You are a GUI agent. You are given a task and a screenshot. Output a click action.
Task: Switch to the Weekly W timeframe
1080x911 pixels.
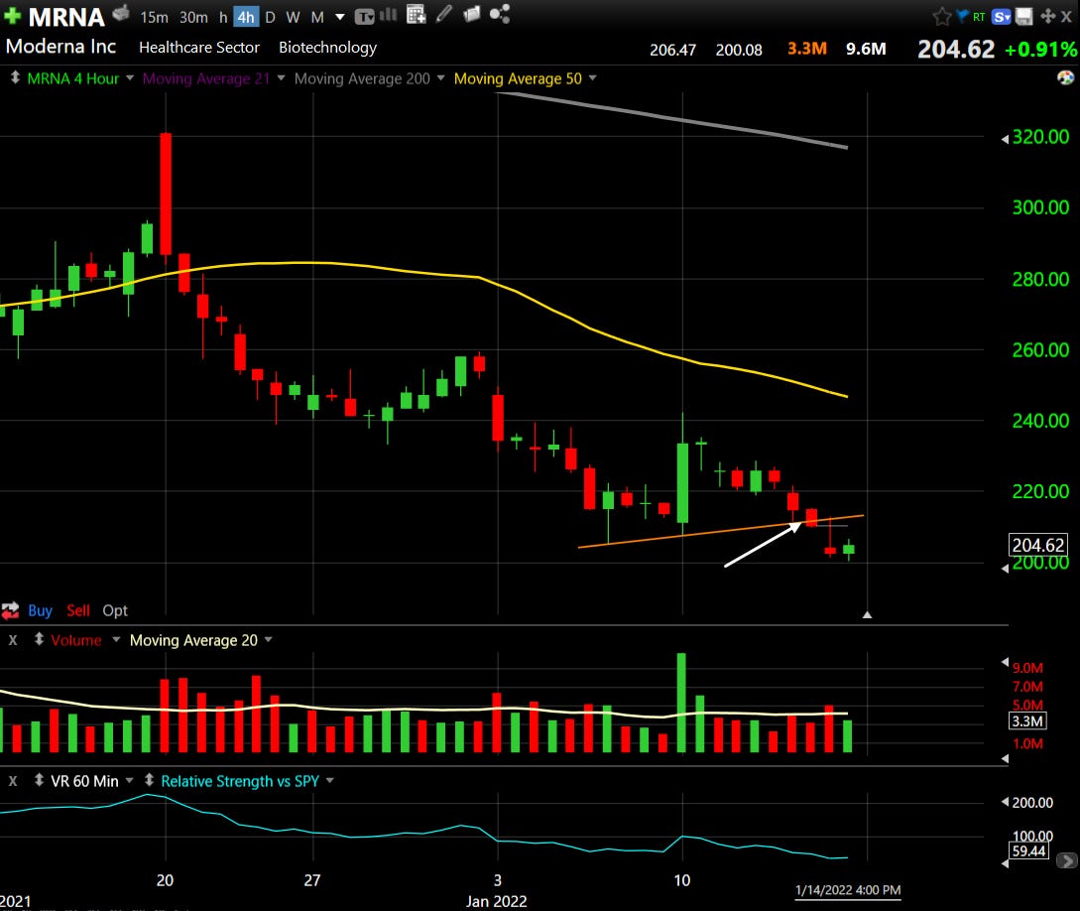(293, 17)
